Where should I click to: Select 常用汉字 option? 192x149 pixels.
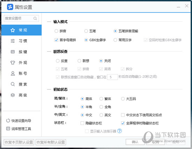pos(115,40)
